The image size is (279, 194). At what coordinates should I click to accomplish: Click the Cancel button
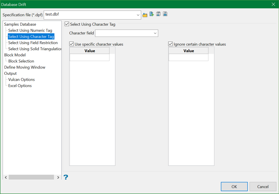pyautogui.click(x=263, y=186)
